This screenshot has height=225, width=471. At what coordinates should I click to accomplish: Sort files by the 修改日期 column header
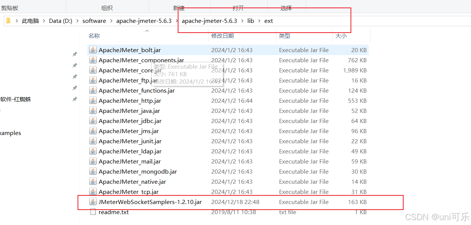pos(222,36)
